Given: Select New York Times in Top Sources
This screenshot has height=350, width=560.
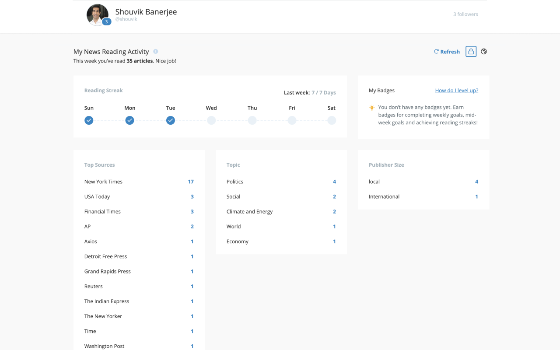Looking at the screenshot, I should click(x=103, y=182).
